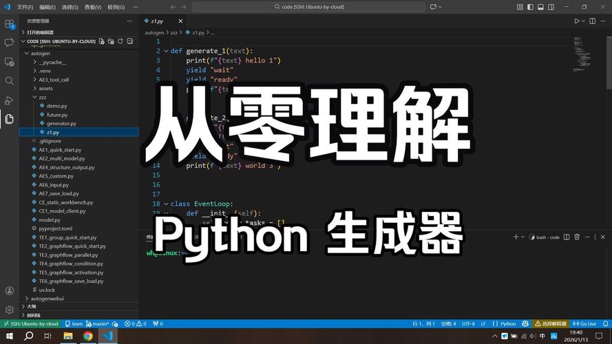Image resolution: width=612 pixels, height=344 pixels.
Task: Open the Manage gear in activity bar
Action: point(10,310)
